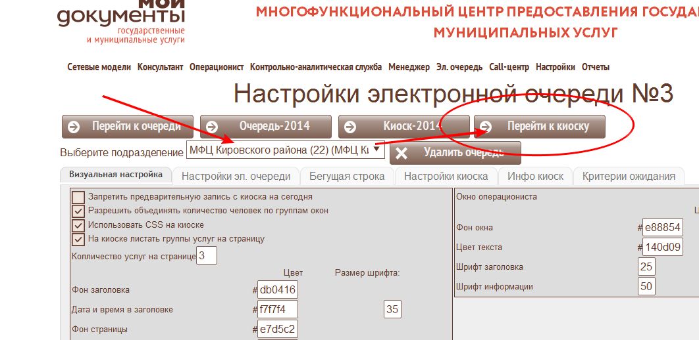Click the arrow icon on Перейти к киоску
This screenshot has height=340, width=699.
pyautogui.click(x=486, y=127)
